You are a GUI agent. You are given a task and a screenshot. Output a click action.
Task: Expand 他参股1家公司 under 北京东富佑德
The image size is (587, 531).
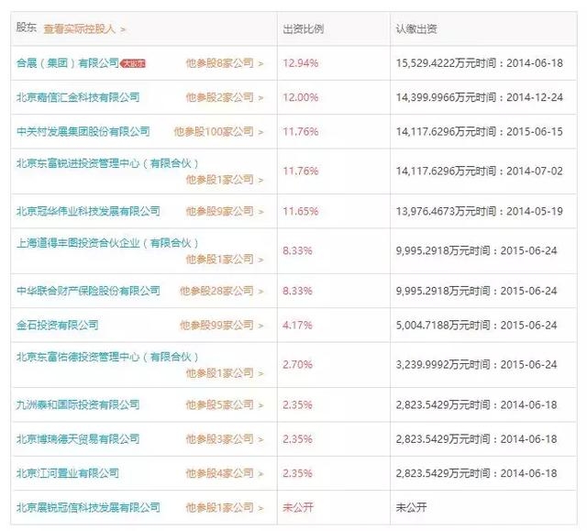[x=224, y=372]
